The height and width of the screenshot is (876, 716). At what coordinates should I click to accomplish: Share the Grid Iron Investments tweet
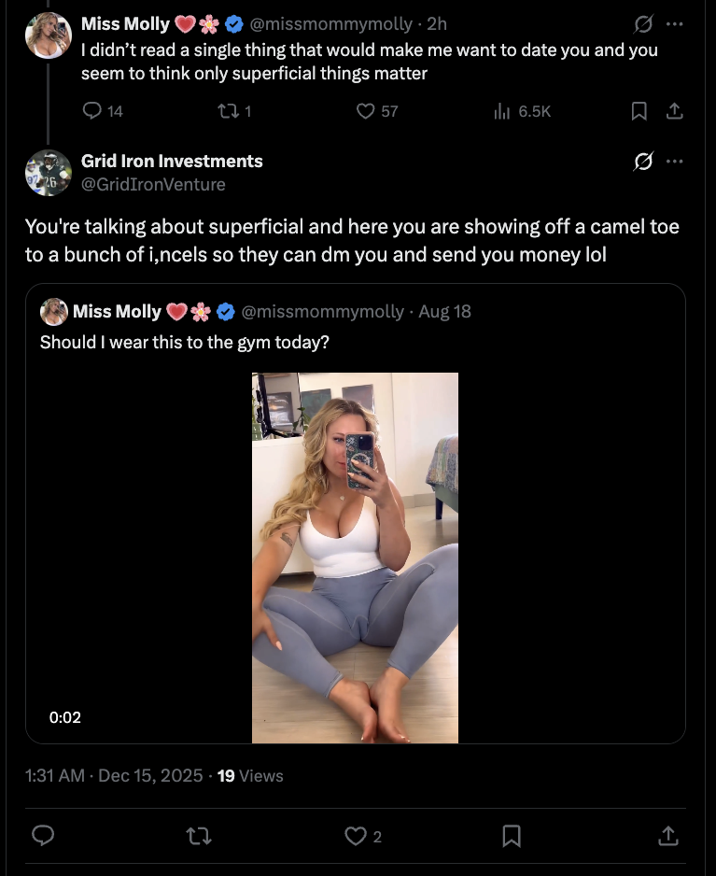coord(668,836)
